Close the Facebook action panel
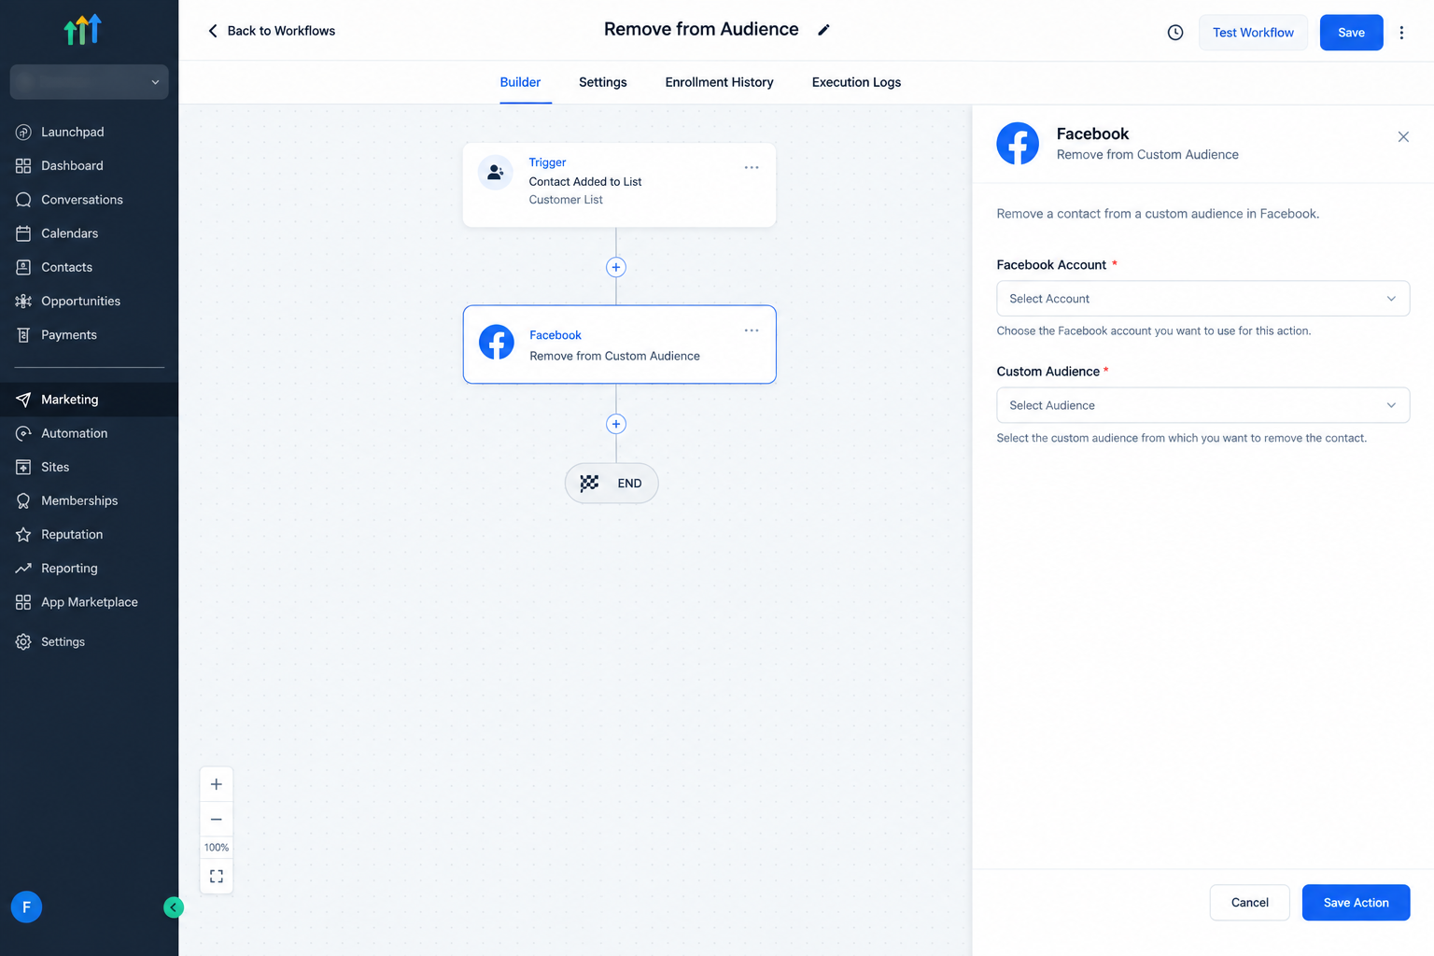The height and width of the screenshot is (956, 1434). (x=1403, y=137)
